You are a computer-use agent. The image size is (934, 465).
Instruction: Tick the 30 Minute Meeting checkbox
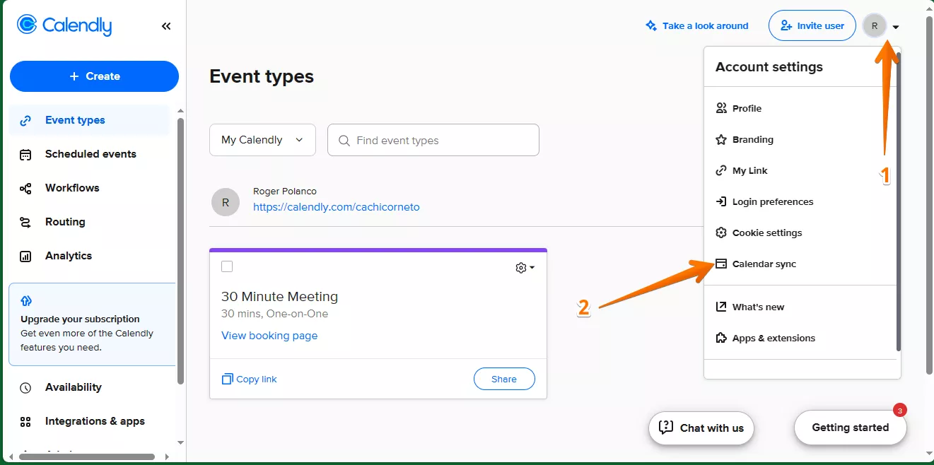(x=227, y=266)
